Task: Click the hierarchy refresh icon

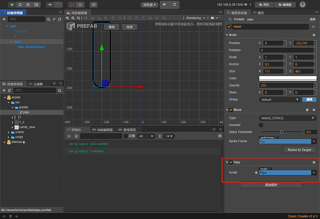Action: click(59, 19)
